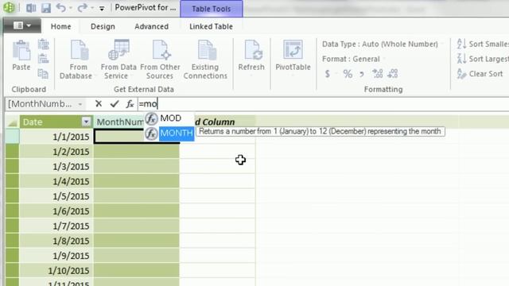Save the workbook with floppy icon
The image size is (509, 286).
46,8
